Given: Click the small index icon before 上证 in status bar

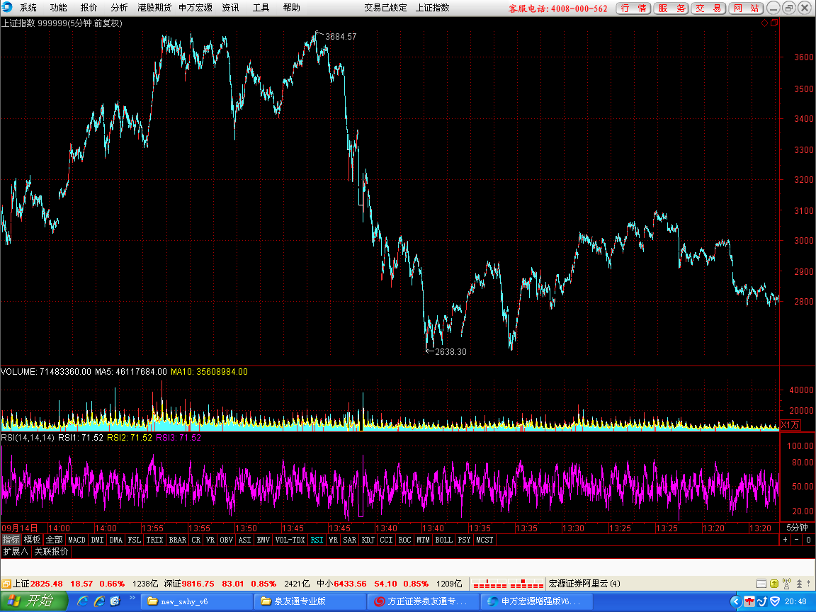Looking at the screenshot, I should click(x=6, y=584).
